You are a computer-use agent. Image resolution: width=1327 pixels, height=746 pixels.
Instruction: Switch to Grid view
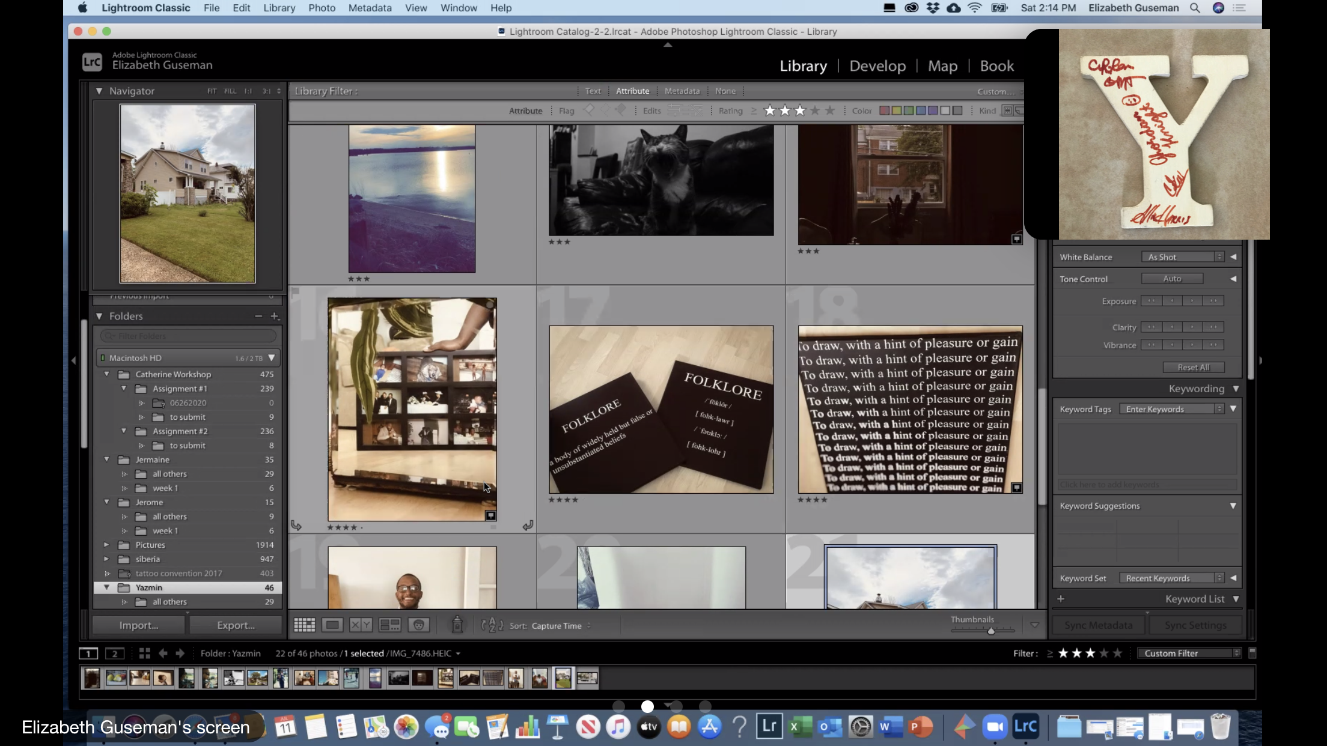[x=304, y=625]
